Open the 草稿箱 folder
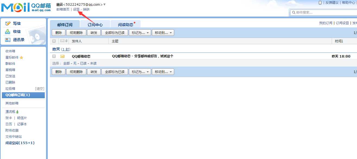Screen dimensions: 357x159 (x=10, y=70)
